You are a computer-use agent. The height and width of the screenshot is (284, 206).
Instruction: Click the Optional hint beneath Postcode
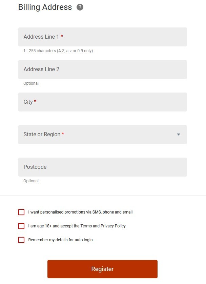[31, 181]
